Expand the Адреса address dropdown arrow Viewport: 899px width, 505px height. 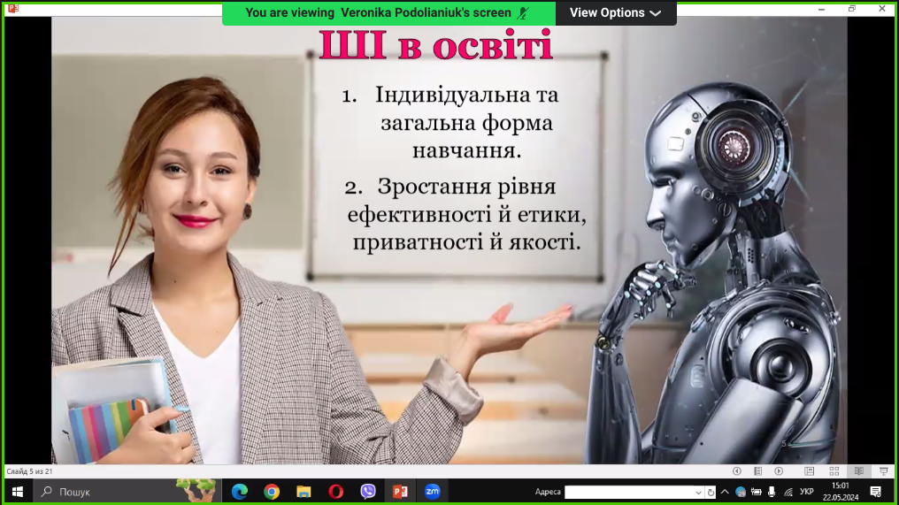click(x=698, y=493)
